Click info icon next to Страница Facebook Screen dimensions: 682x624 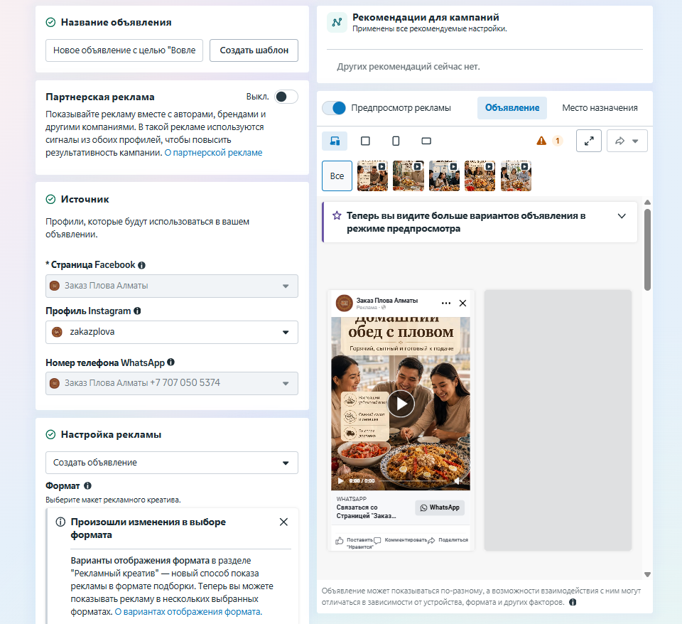142,265
